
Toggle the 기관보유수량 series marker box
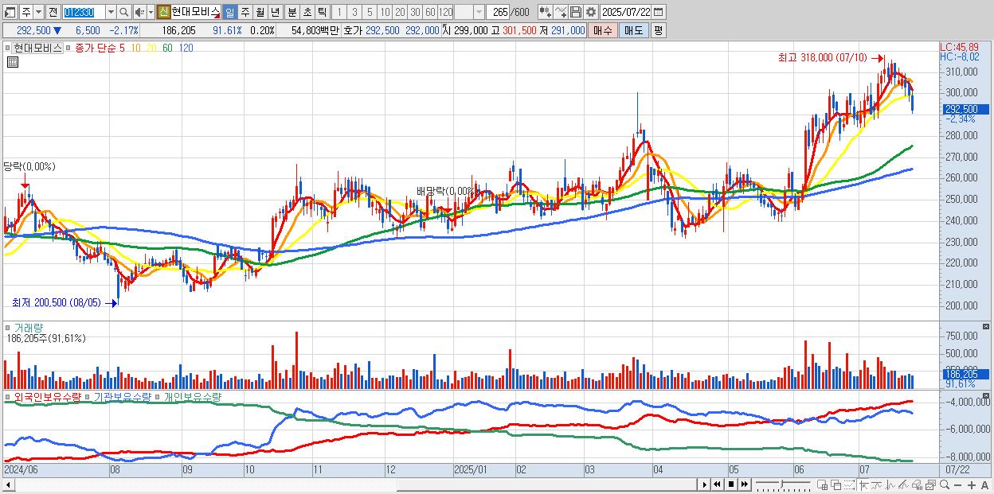tap(88, 396)
